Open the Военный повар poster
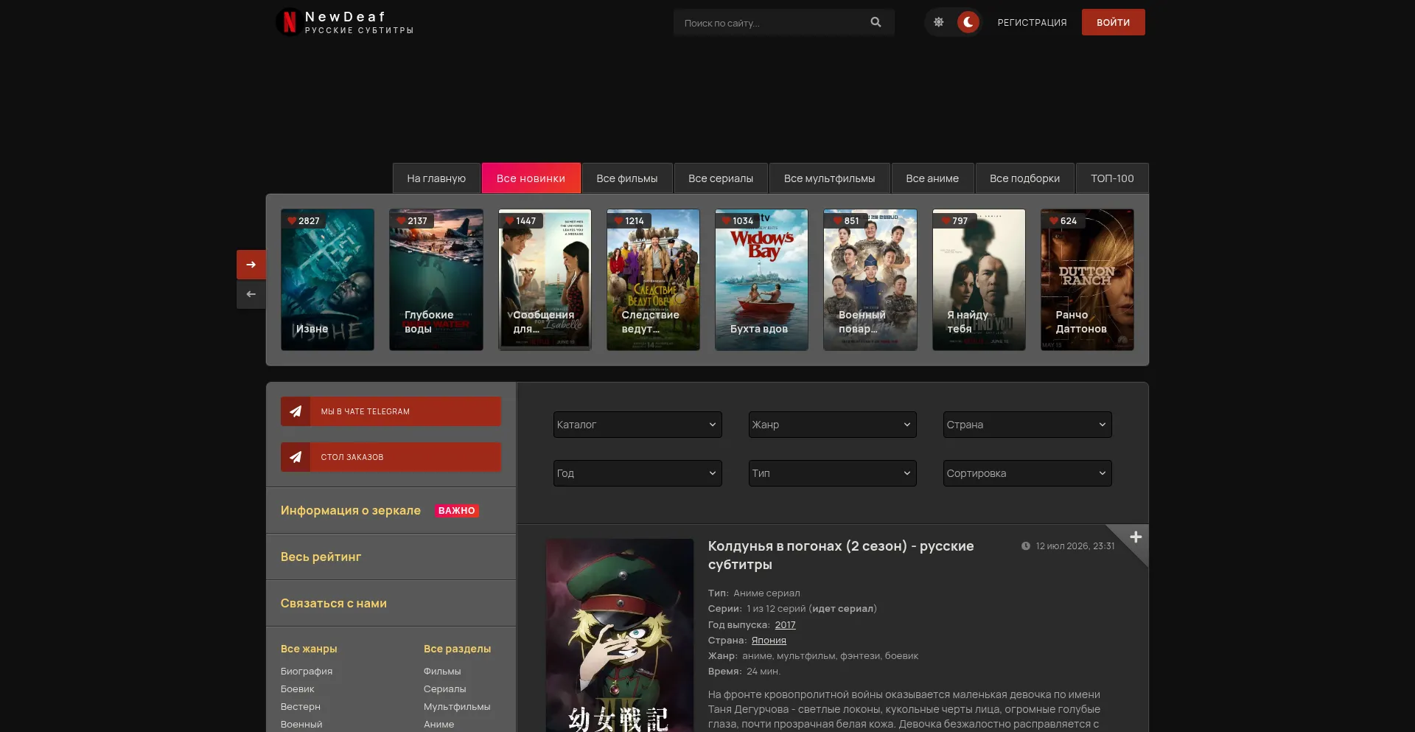Image resolution: width=1415 pixels, height=732 pixels. [x=870, y=279]
